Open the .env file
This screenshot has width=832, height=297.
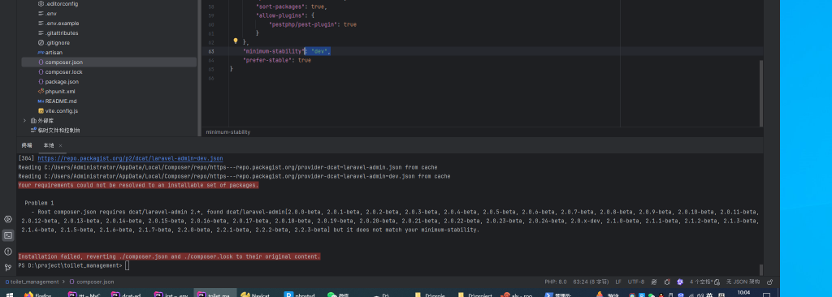pyautogui.click(x=47, y=13)
